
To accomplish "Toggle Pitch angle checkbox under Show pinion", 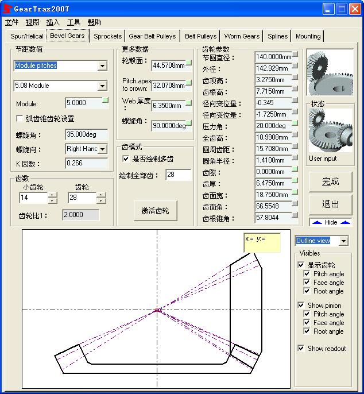I will (x=307, y=314).
